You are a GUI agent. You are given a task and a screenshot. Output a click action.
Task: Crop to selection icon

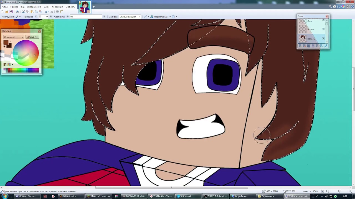pos(36,12)
